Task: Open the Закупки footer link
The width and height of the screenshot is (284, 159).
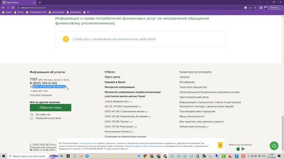Action: pos(185,77)
